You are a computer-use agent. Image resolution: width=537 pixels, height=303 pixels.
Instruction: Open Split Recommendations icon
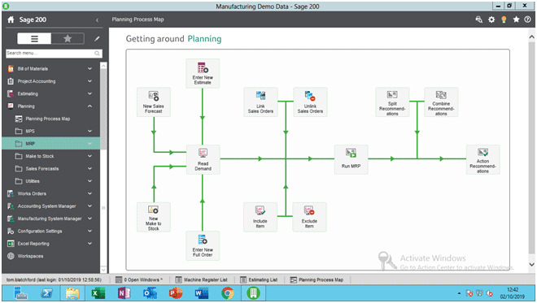point(392,102)
